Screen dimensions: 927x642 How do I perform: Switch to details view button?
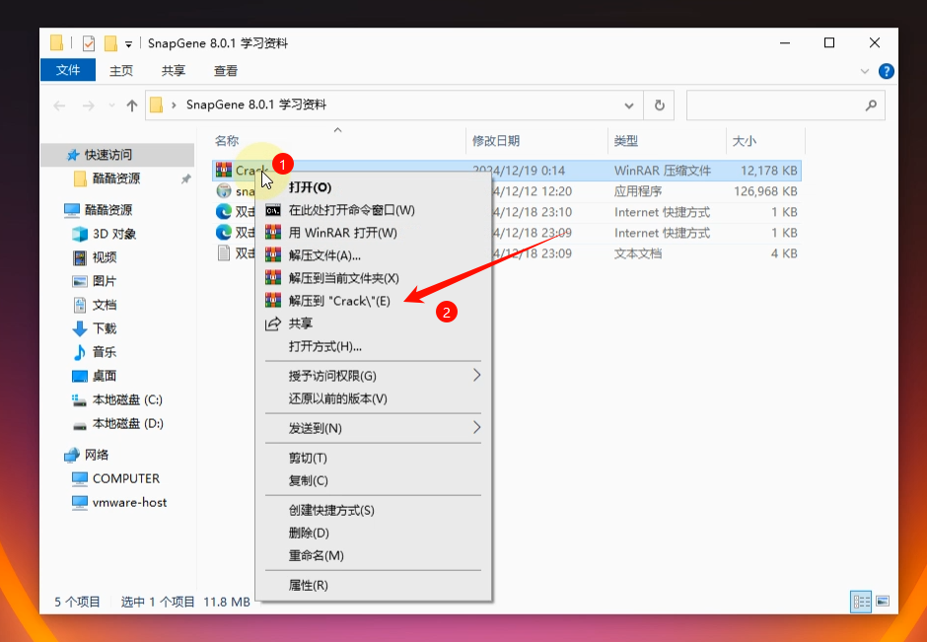pyautogui.click(x=861, y=601)
